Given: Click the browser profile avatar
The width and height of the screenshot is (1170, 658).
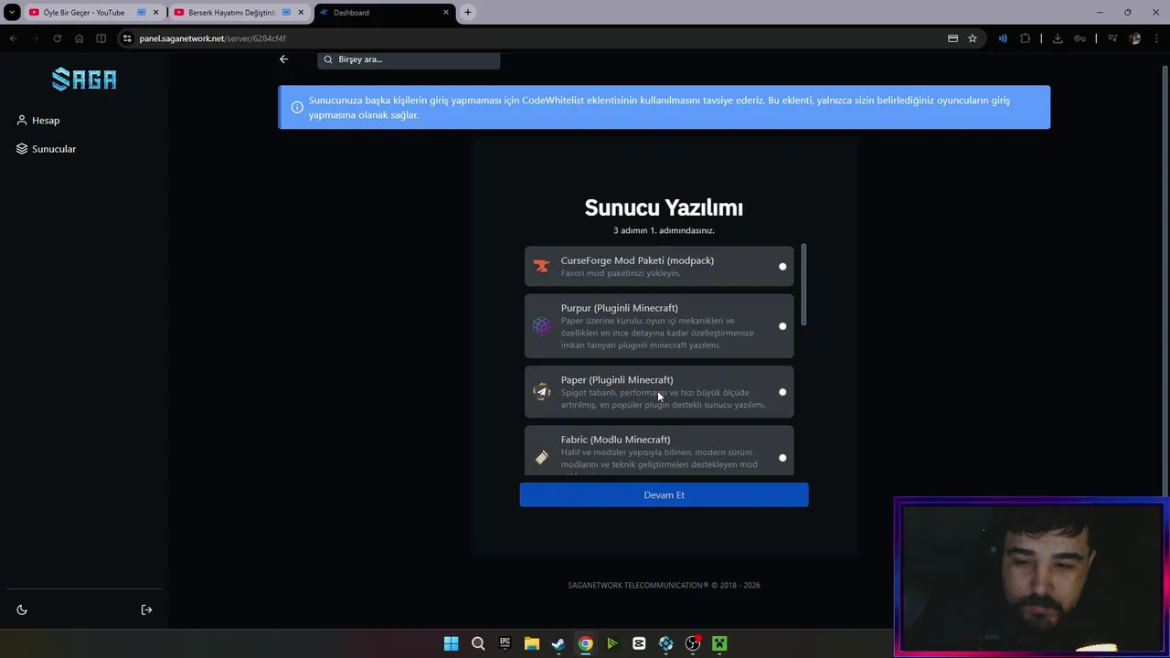Looking at the screenshot, I should [x=1134, y=38].
